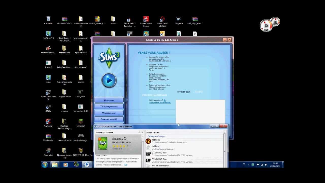Select the 'Nouveau dossier (3)' folder
This screenshot has width=325, height=183.
point(81,22)
